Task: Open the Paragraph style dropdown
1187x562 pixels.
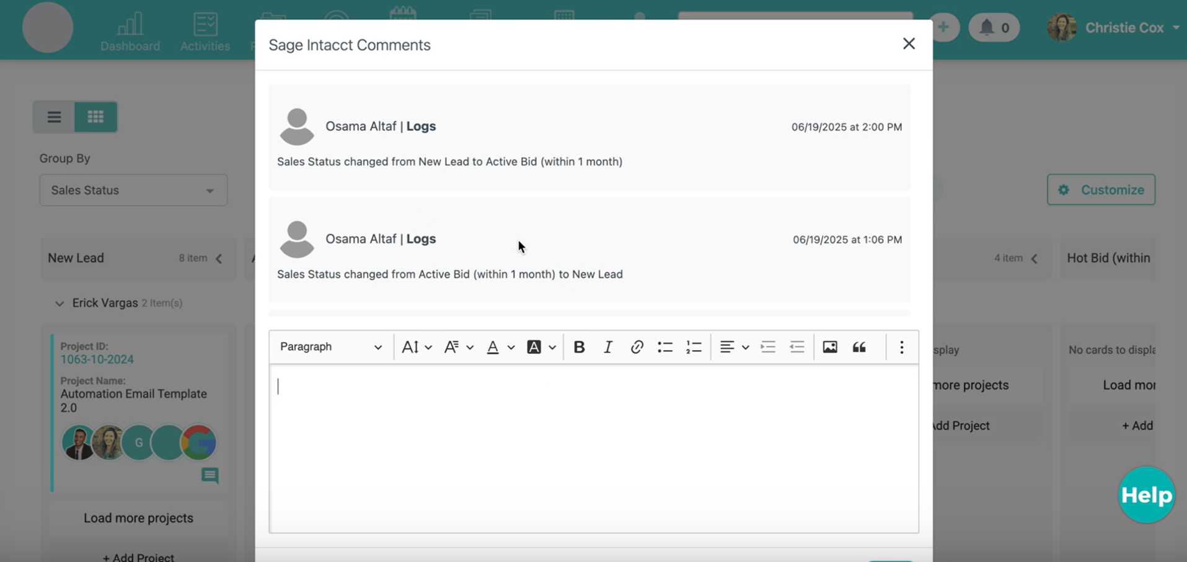Action: tap(330, 347)
